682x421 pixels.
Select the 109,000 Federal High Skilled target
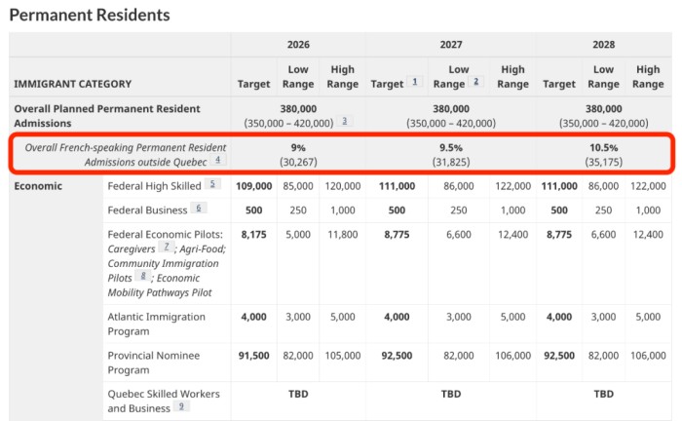click(253, 185)
